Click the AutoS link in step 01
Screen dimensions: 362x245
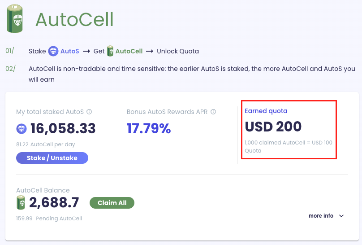point(69,51)
